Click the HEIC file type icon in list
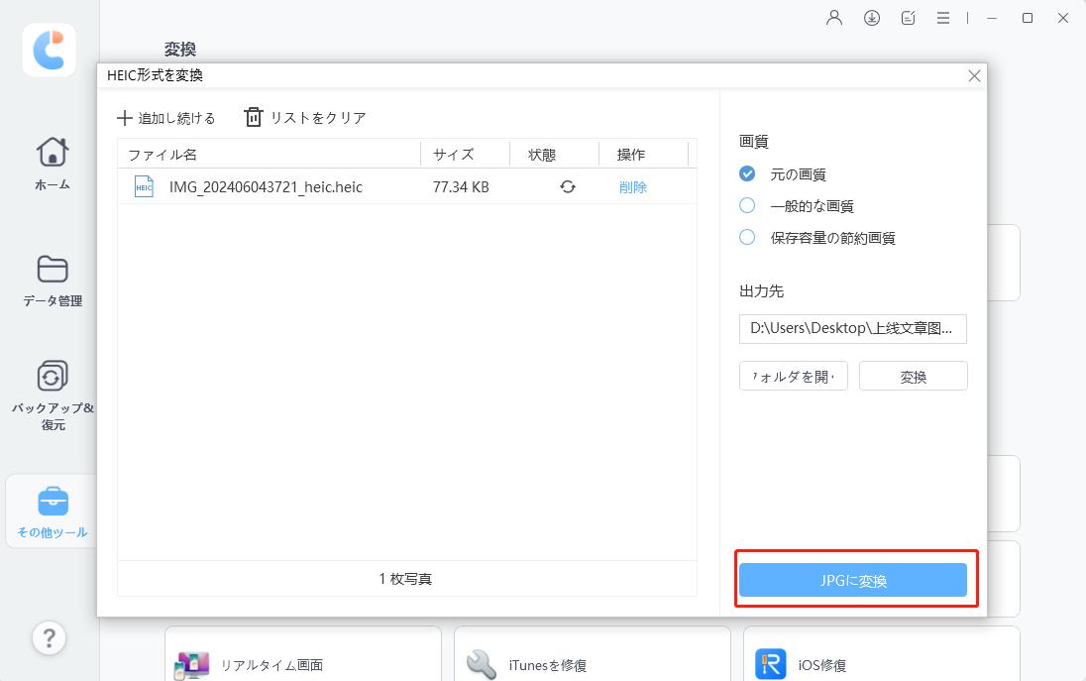The image size is (1086, 681). click(144, 186)
